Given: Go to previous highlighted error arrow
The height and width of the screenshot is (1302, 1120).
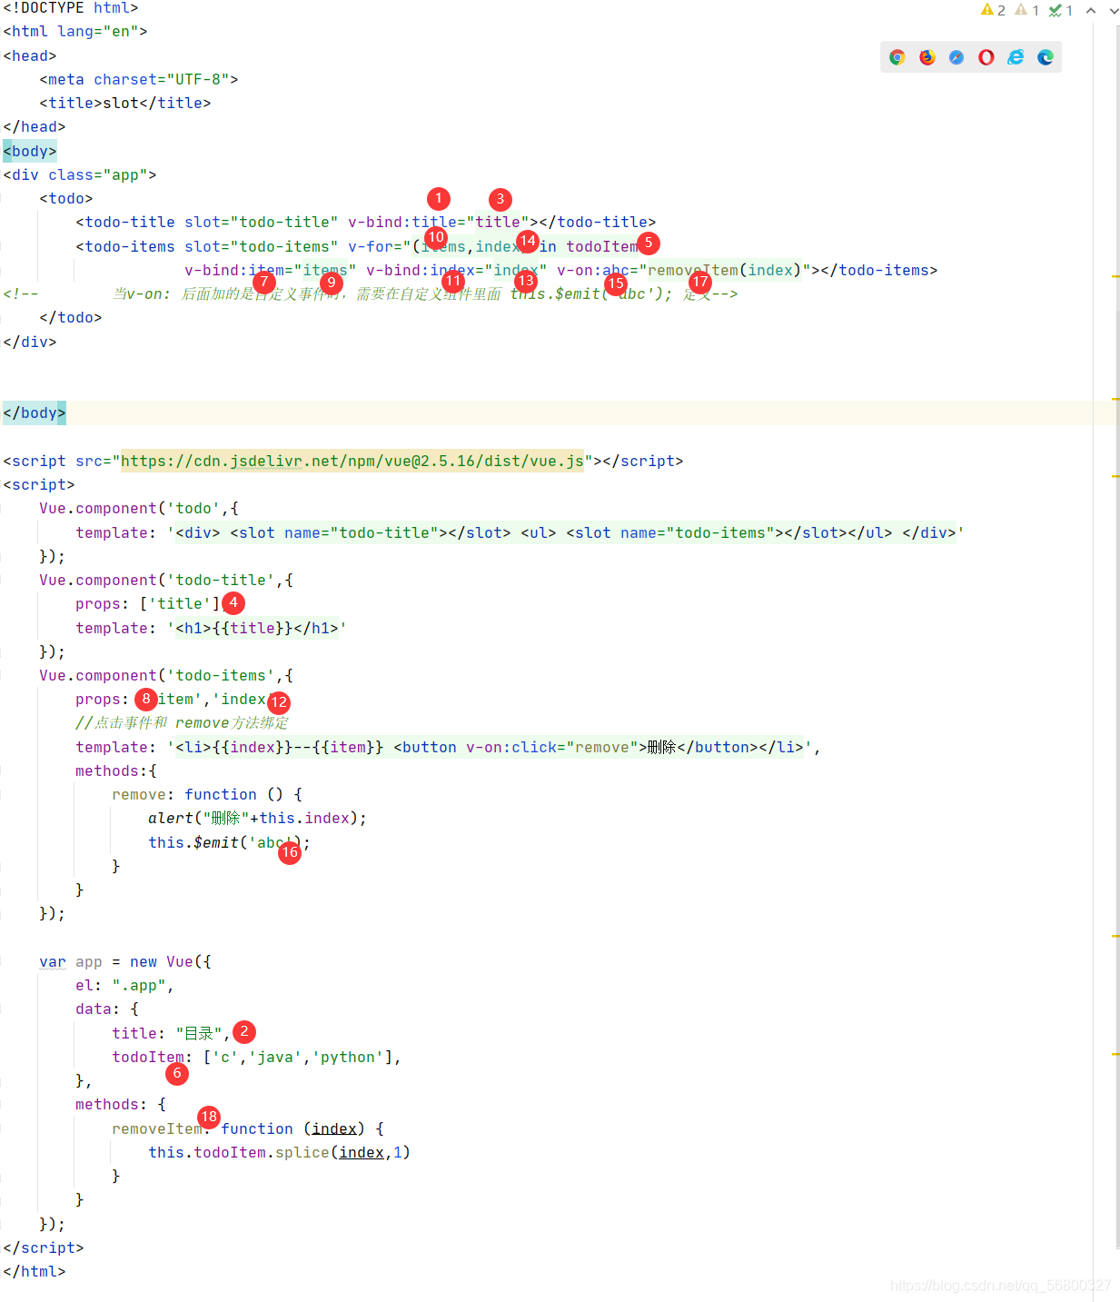Looking at the screenshot, I should [x=1091, y=10].
